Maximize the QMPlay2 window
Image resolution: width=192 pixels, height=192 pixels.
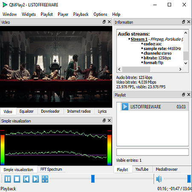169,5
